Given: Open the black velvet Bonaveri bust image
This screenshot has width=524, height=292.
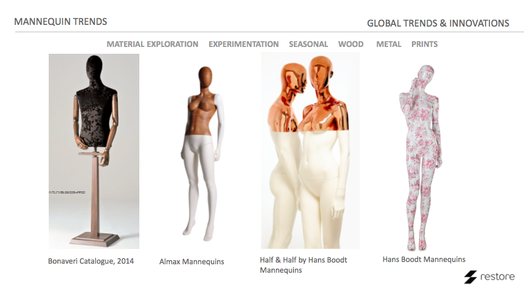Looking at the screenshot, I should (x=94, y=151).
